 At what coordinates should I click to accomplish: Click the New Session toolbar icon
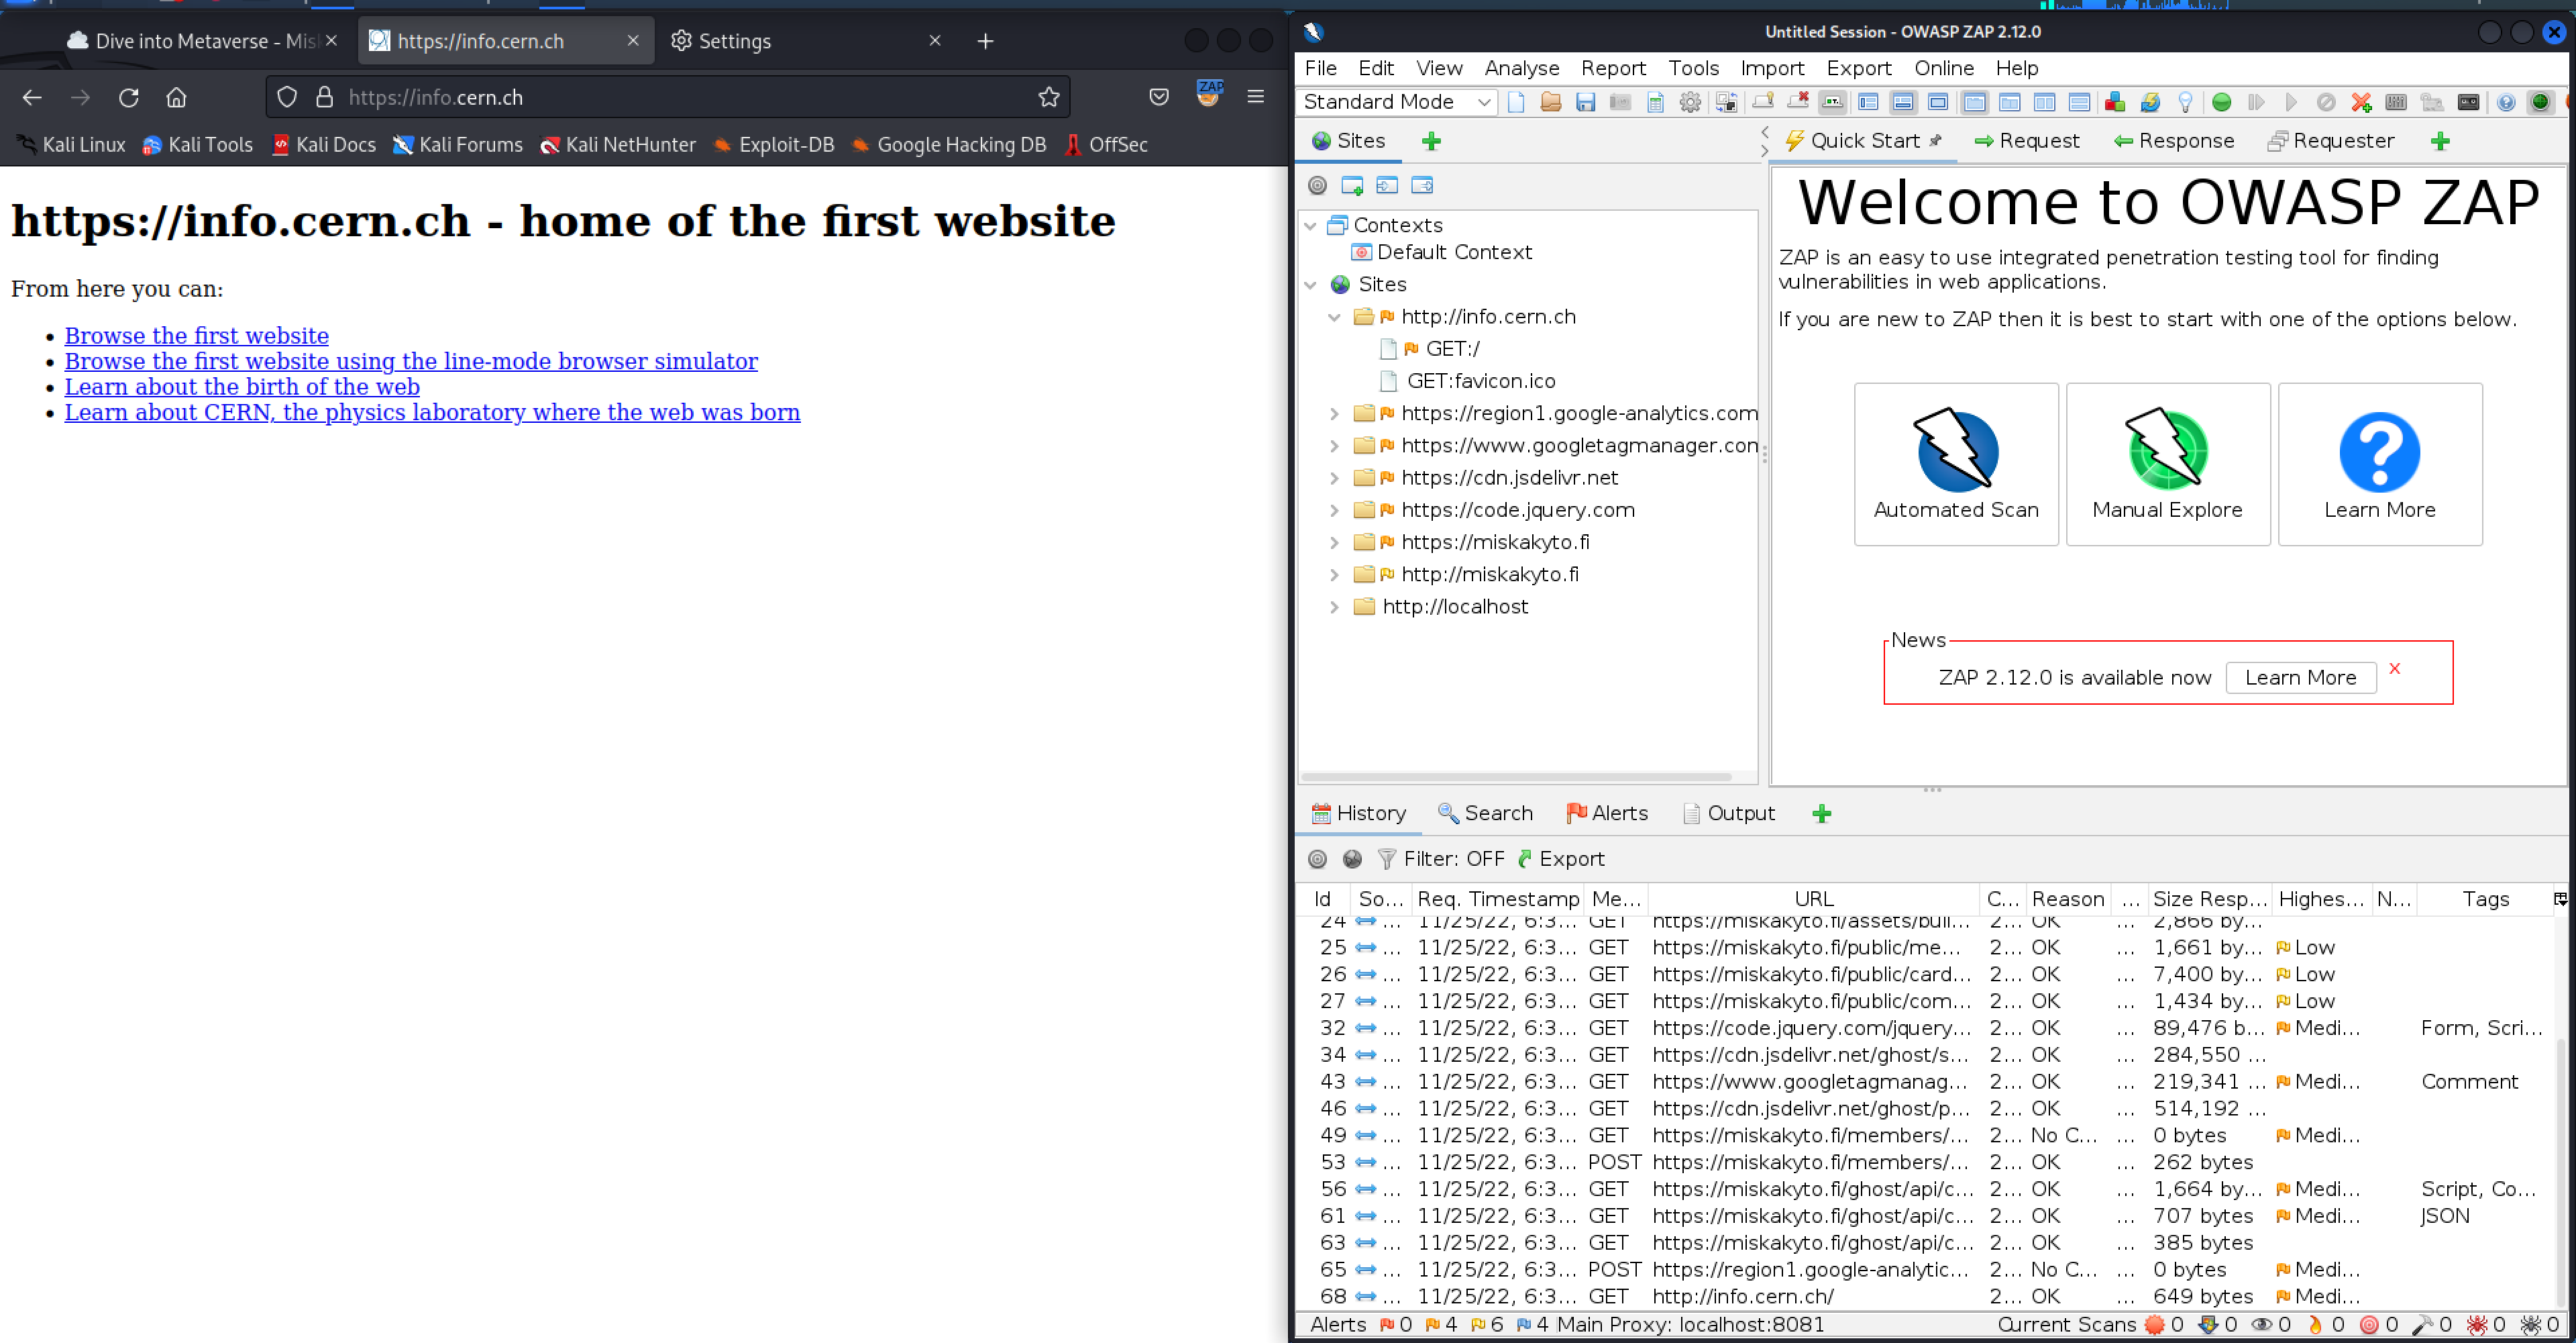(x=1516, y=102)
